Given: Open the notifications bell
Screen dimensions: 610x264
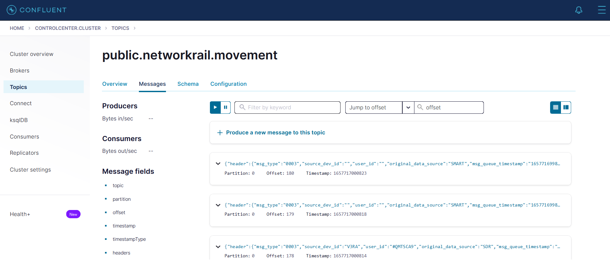Looking at the screenshot, I should coord(579,10).
